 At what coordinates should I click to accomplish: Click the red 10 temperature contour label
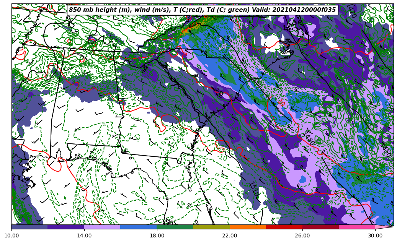tap(281, 102)
